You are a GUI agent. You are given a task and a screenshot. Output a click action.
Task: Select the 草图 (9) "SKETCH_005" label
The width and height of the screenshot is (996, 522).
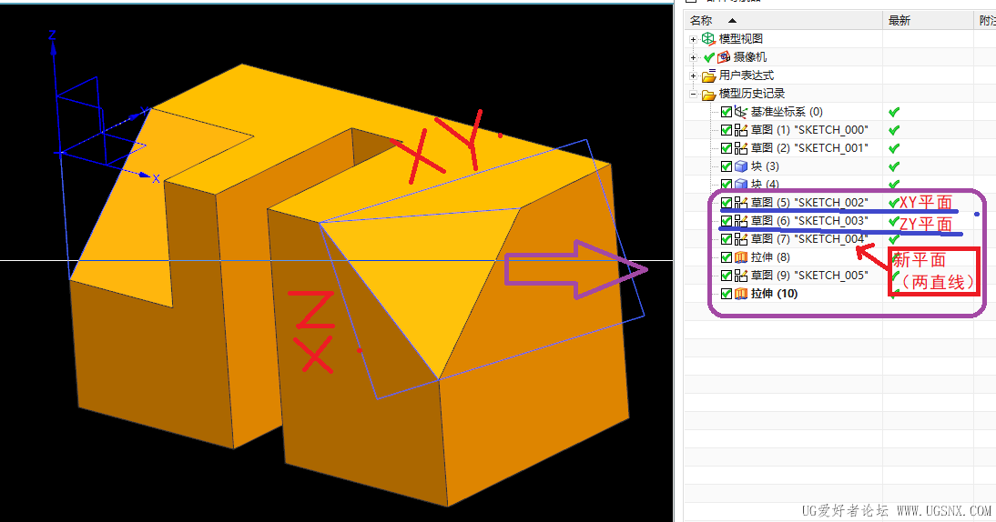point(810,276)
